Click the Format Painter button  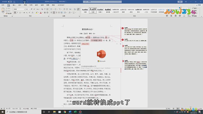tap(9, 13)
